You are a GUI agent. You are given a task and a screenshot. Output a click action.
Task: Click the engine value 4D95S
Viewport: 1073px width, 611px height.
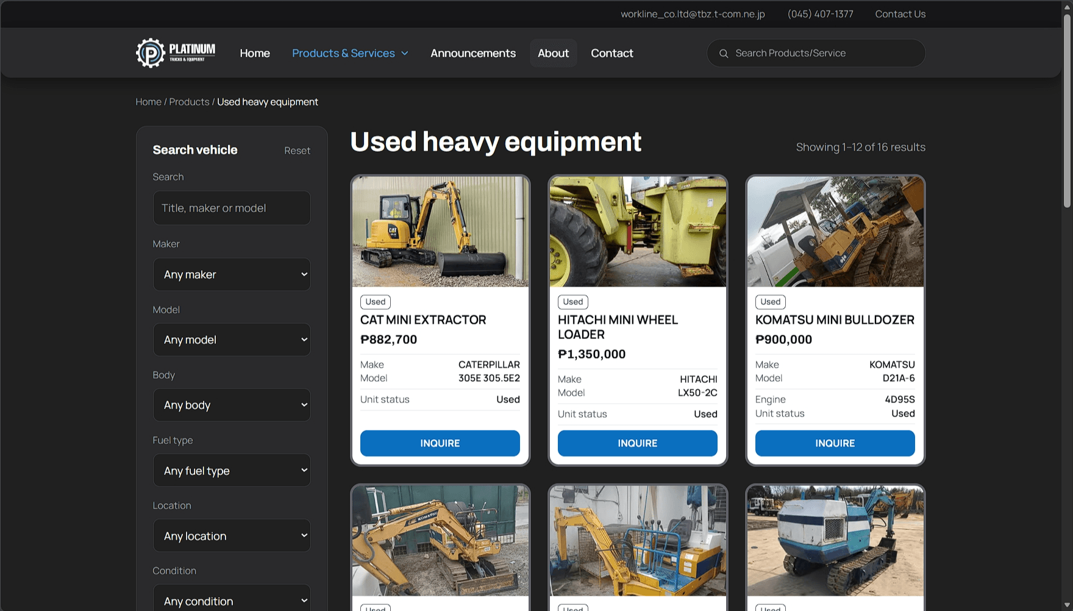[x=900, y=399]
